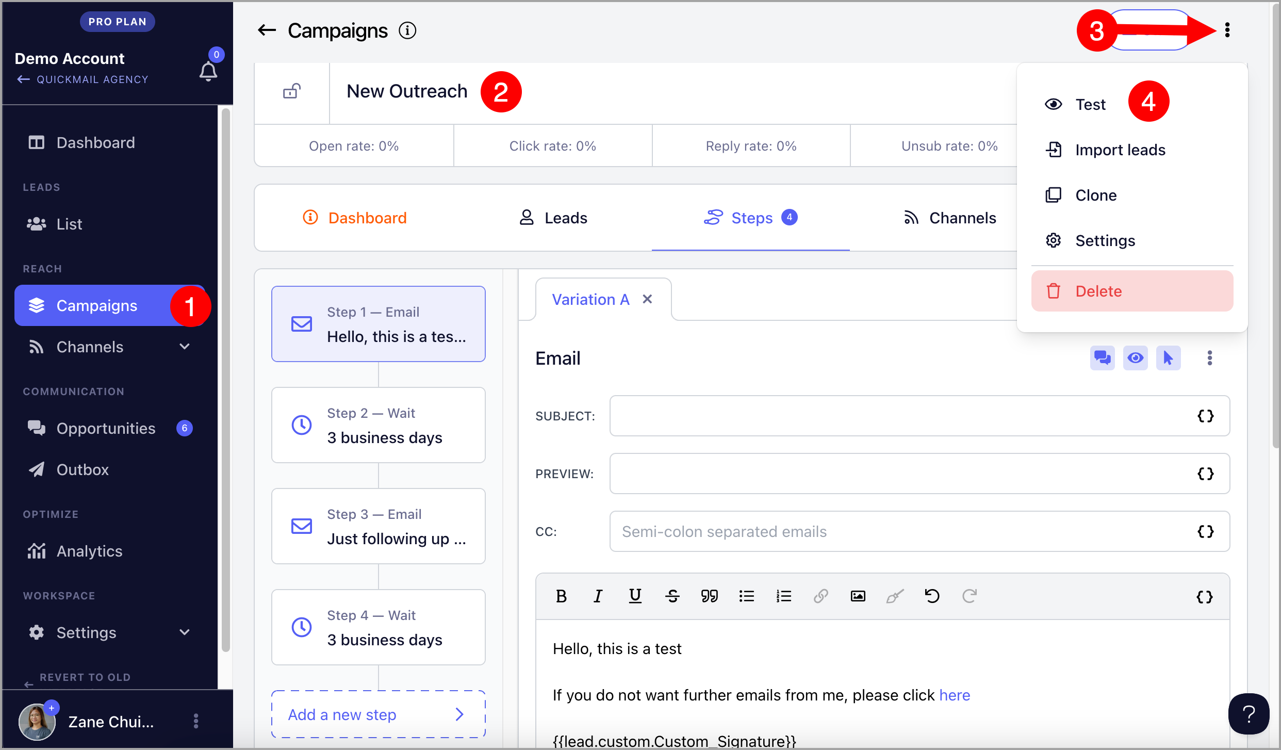Toggle italic formatting
The width and height of the screenshot is (1281, 750).
(x=598, y=596)
